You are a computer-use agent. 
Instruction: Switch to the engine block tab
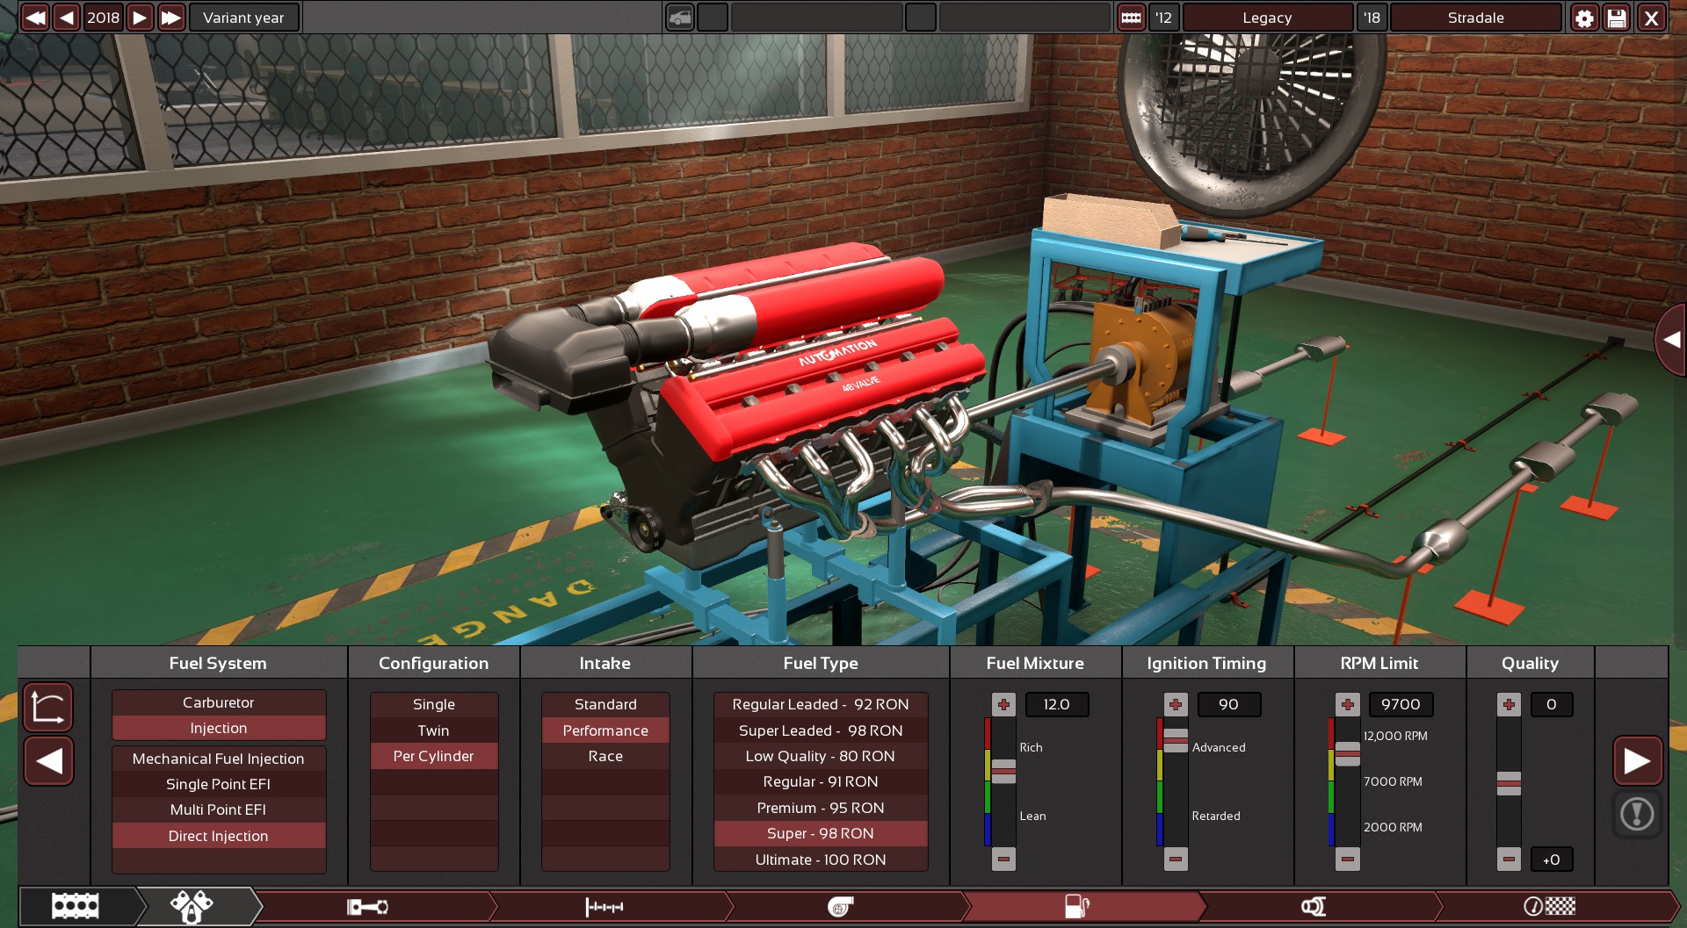(x=76, y=906)
